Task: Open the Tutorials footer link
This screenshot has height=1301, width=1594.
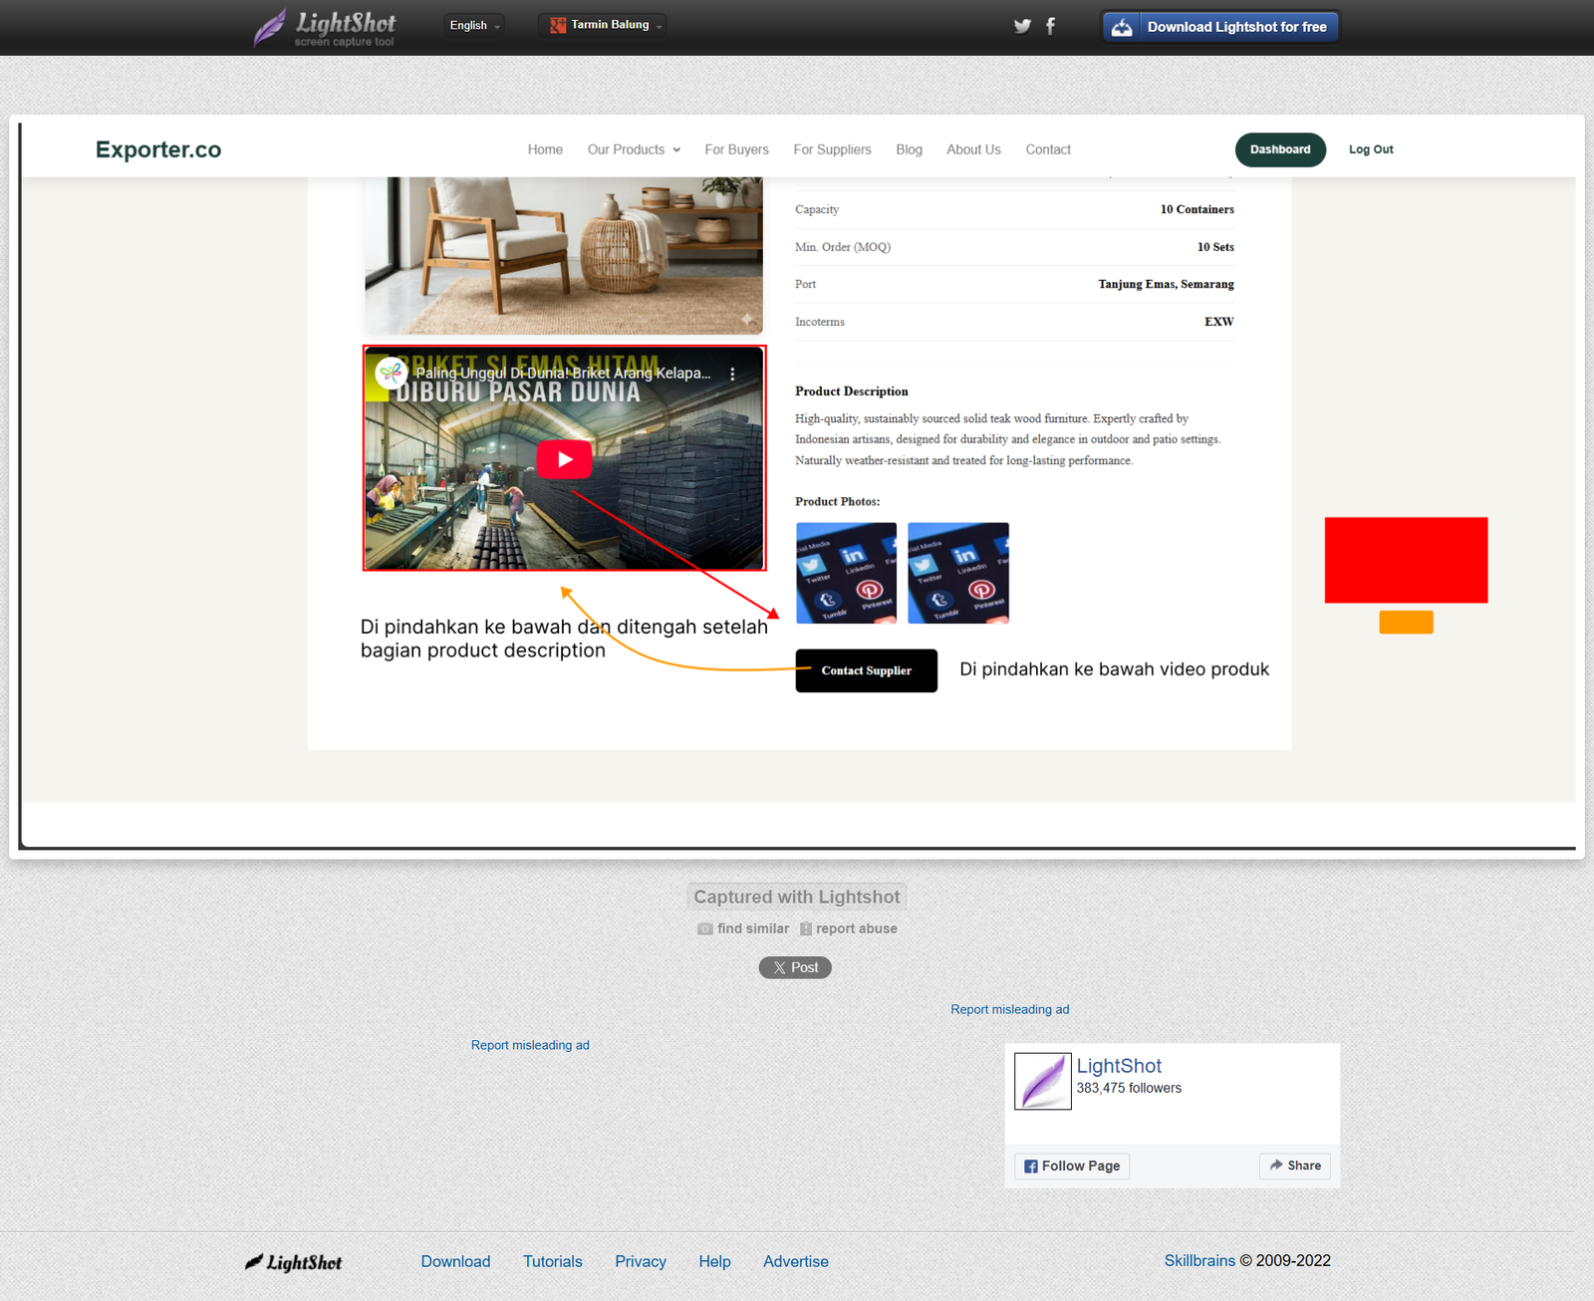Action: point(552,1261)
